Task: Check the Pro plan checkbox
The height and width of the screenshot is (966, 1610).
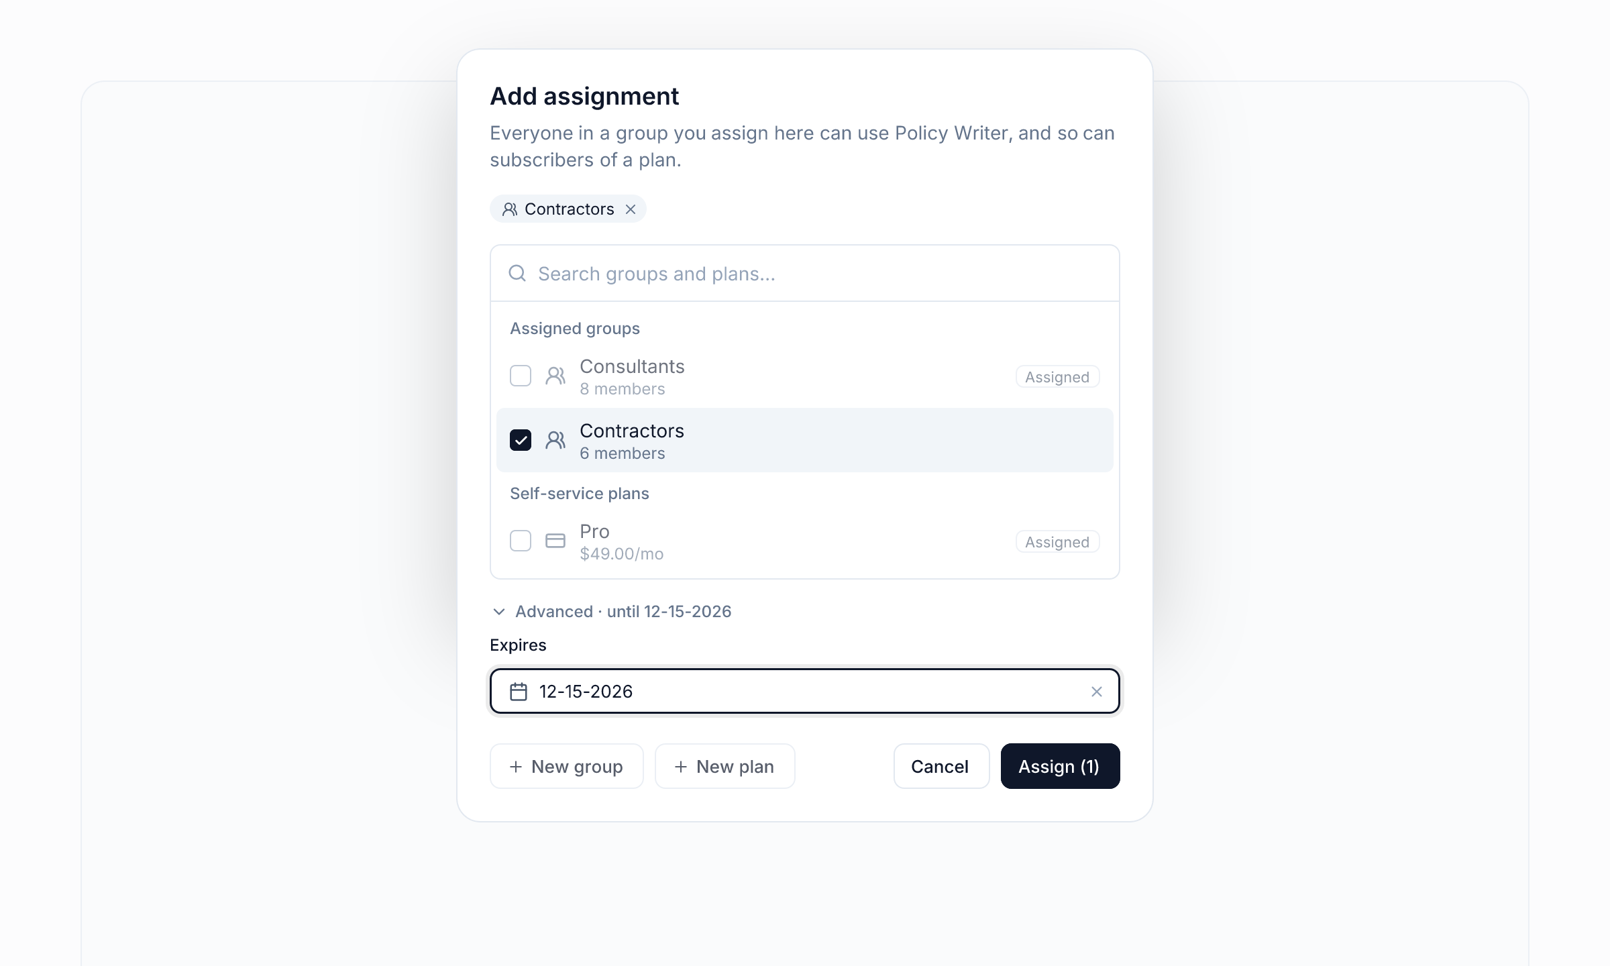Action: 521,541
